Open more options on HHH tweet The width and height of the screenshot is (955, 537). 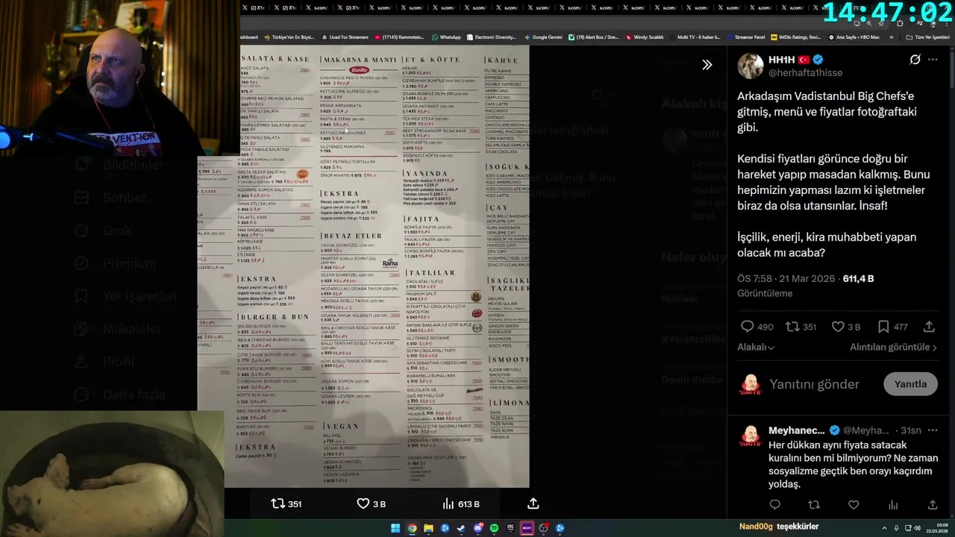[933, 60]
